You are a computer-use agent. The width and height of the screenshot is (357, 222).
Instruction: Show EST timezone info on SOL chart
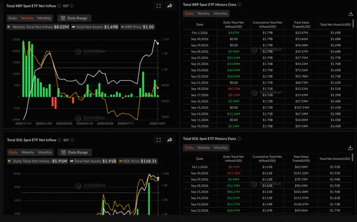tap(72, 140)
